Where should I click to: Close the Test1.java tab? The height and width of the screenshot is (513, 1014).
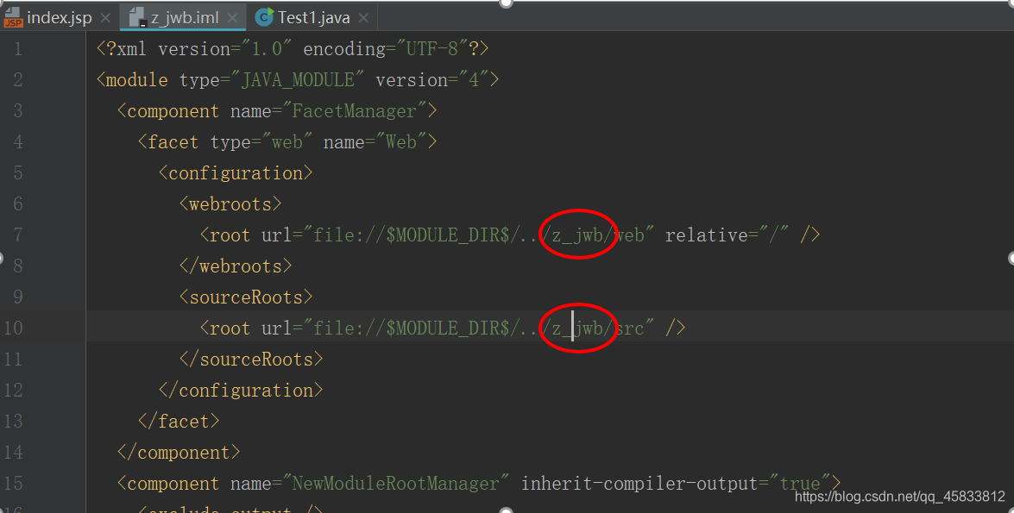363,18
